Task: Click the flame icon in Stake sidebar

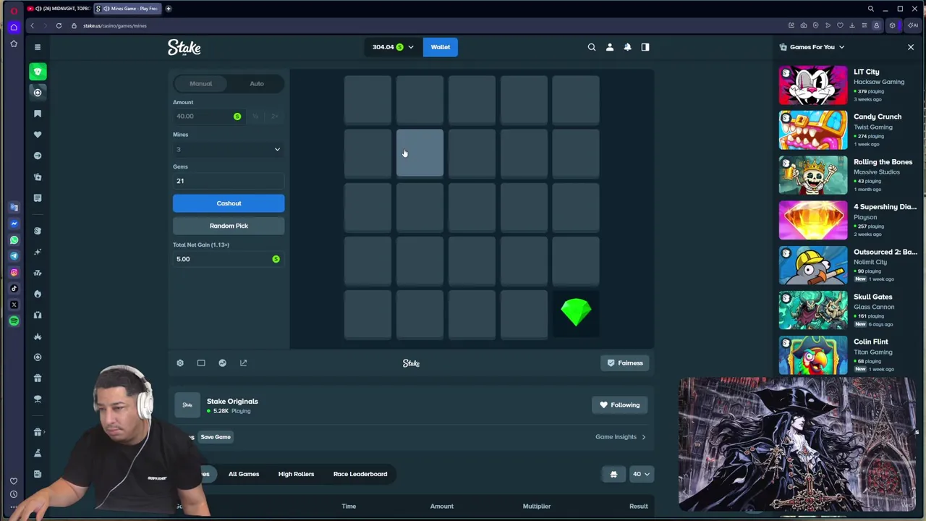Action: 38,294
